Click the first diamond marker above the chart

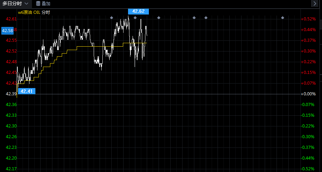(111, 18)
